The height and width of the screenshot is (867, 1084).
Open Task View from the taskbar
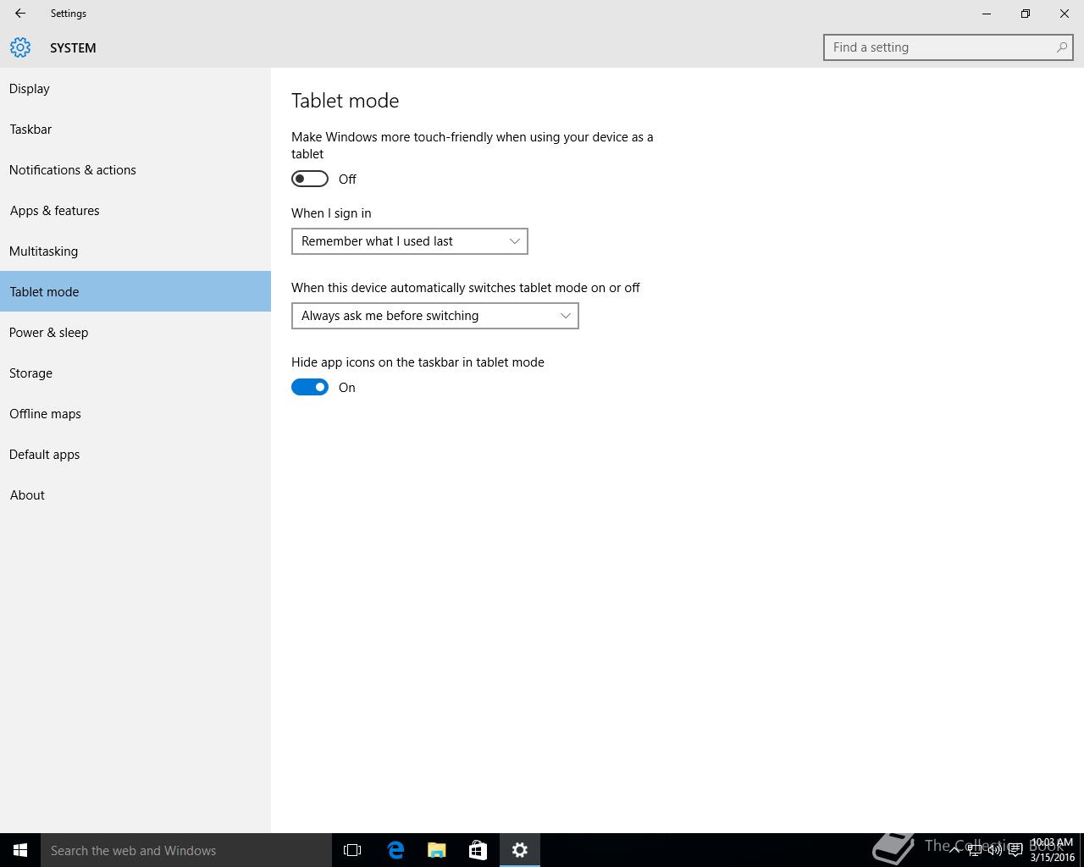352,850
